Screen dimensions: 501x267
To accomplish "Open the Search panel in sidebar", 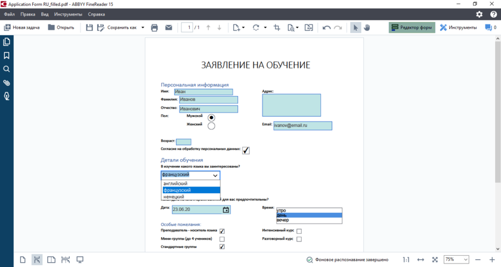I will (x=7, y=69).
